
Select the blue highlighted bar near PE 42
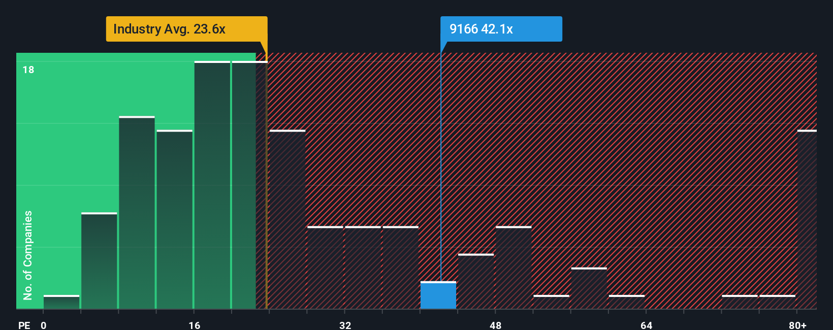[438, 295]
